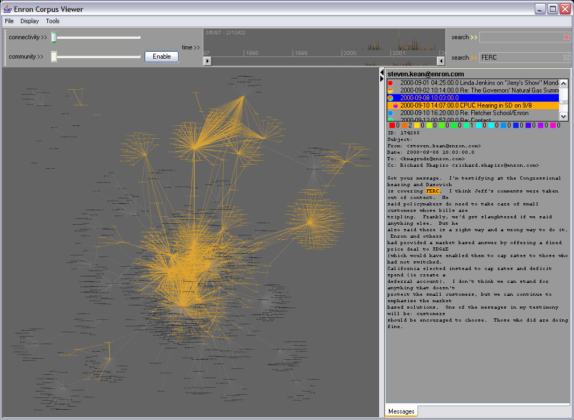Click the To: kmagrude@enron.com line
The image size is (574, 420).
pyautogui.click(x=426, y=159)
